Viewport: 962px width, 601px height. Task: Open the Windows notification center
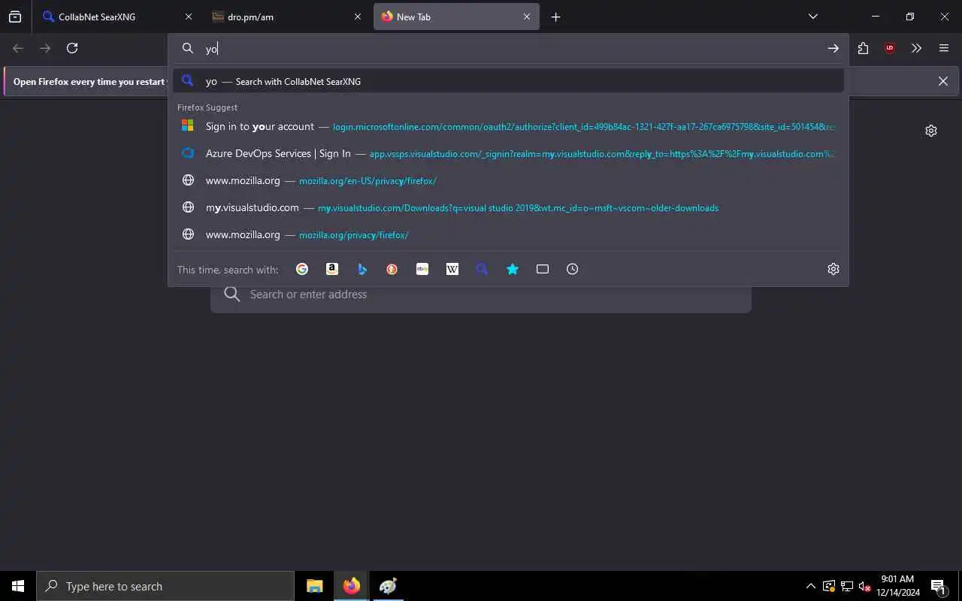[938, 586]
